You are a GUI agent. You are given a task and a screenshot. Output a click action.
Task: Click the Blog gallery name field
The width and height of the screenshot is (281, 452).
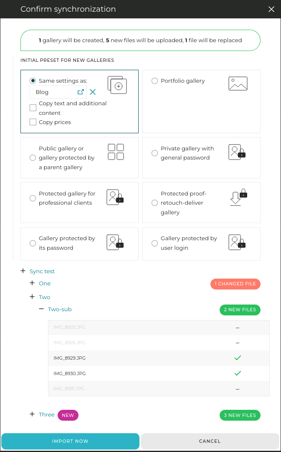point(54,92)
